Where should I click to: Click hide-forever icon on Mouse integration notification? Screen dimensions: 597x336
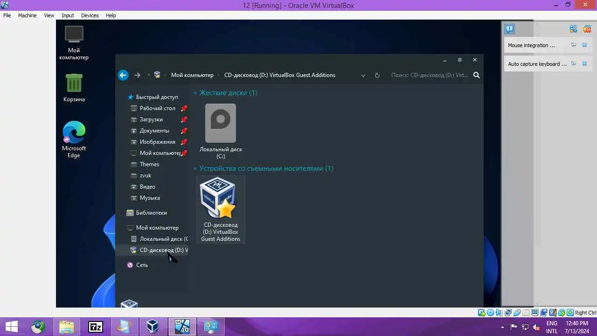coord(574,45)
